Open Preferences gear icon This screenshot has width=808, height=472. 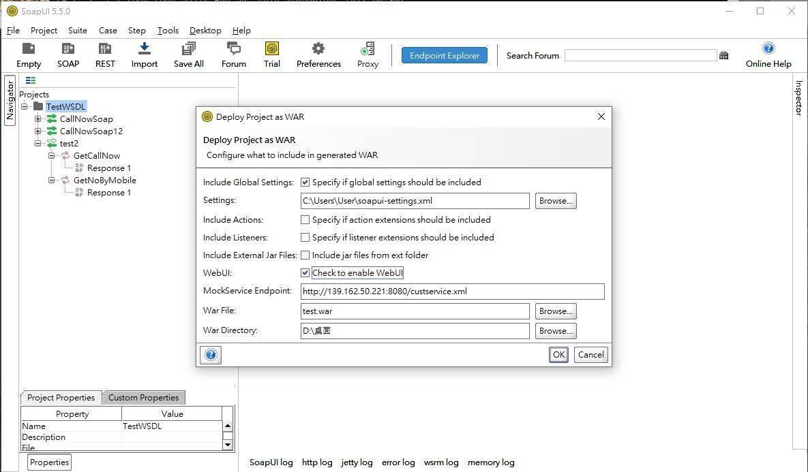coord(318,49)
